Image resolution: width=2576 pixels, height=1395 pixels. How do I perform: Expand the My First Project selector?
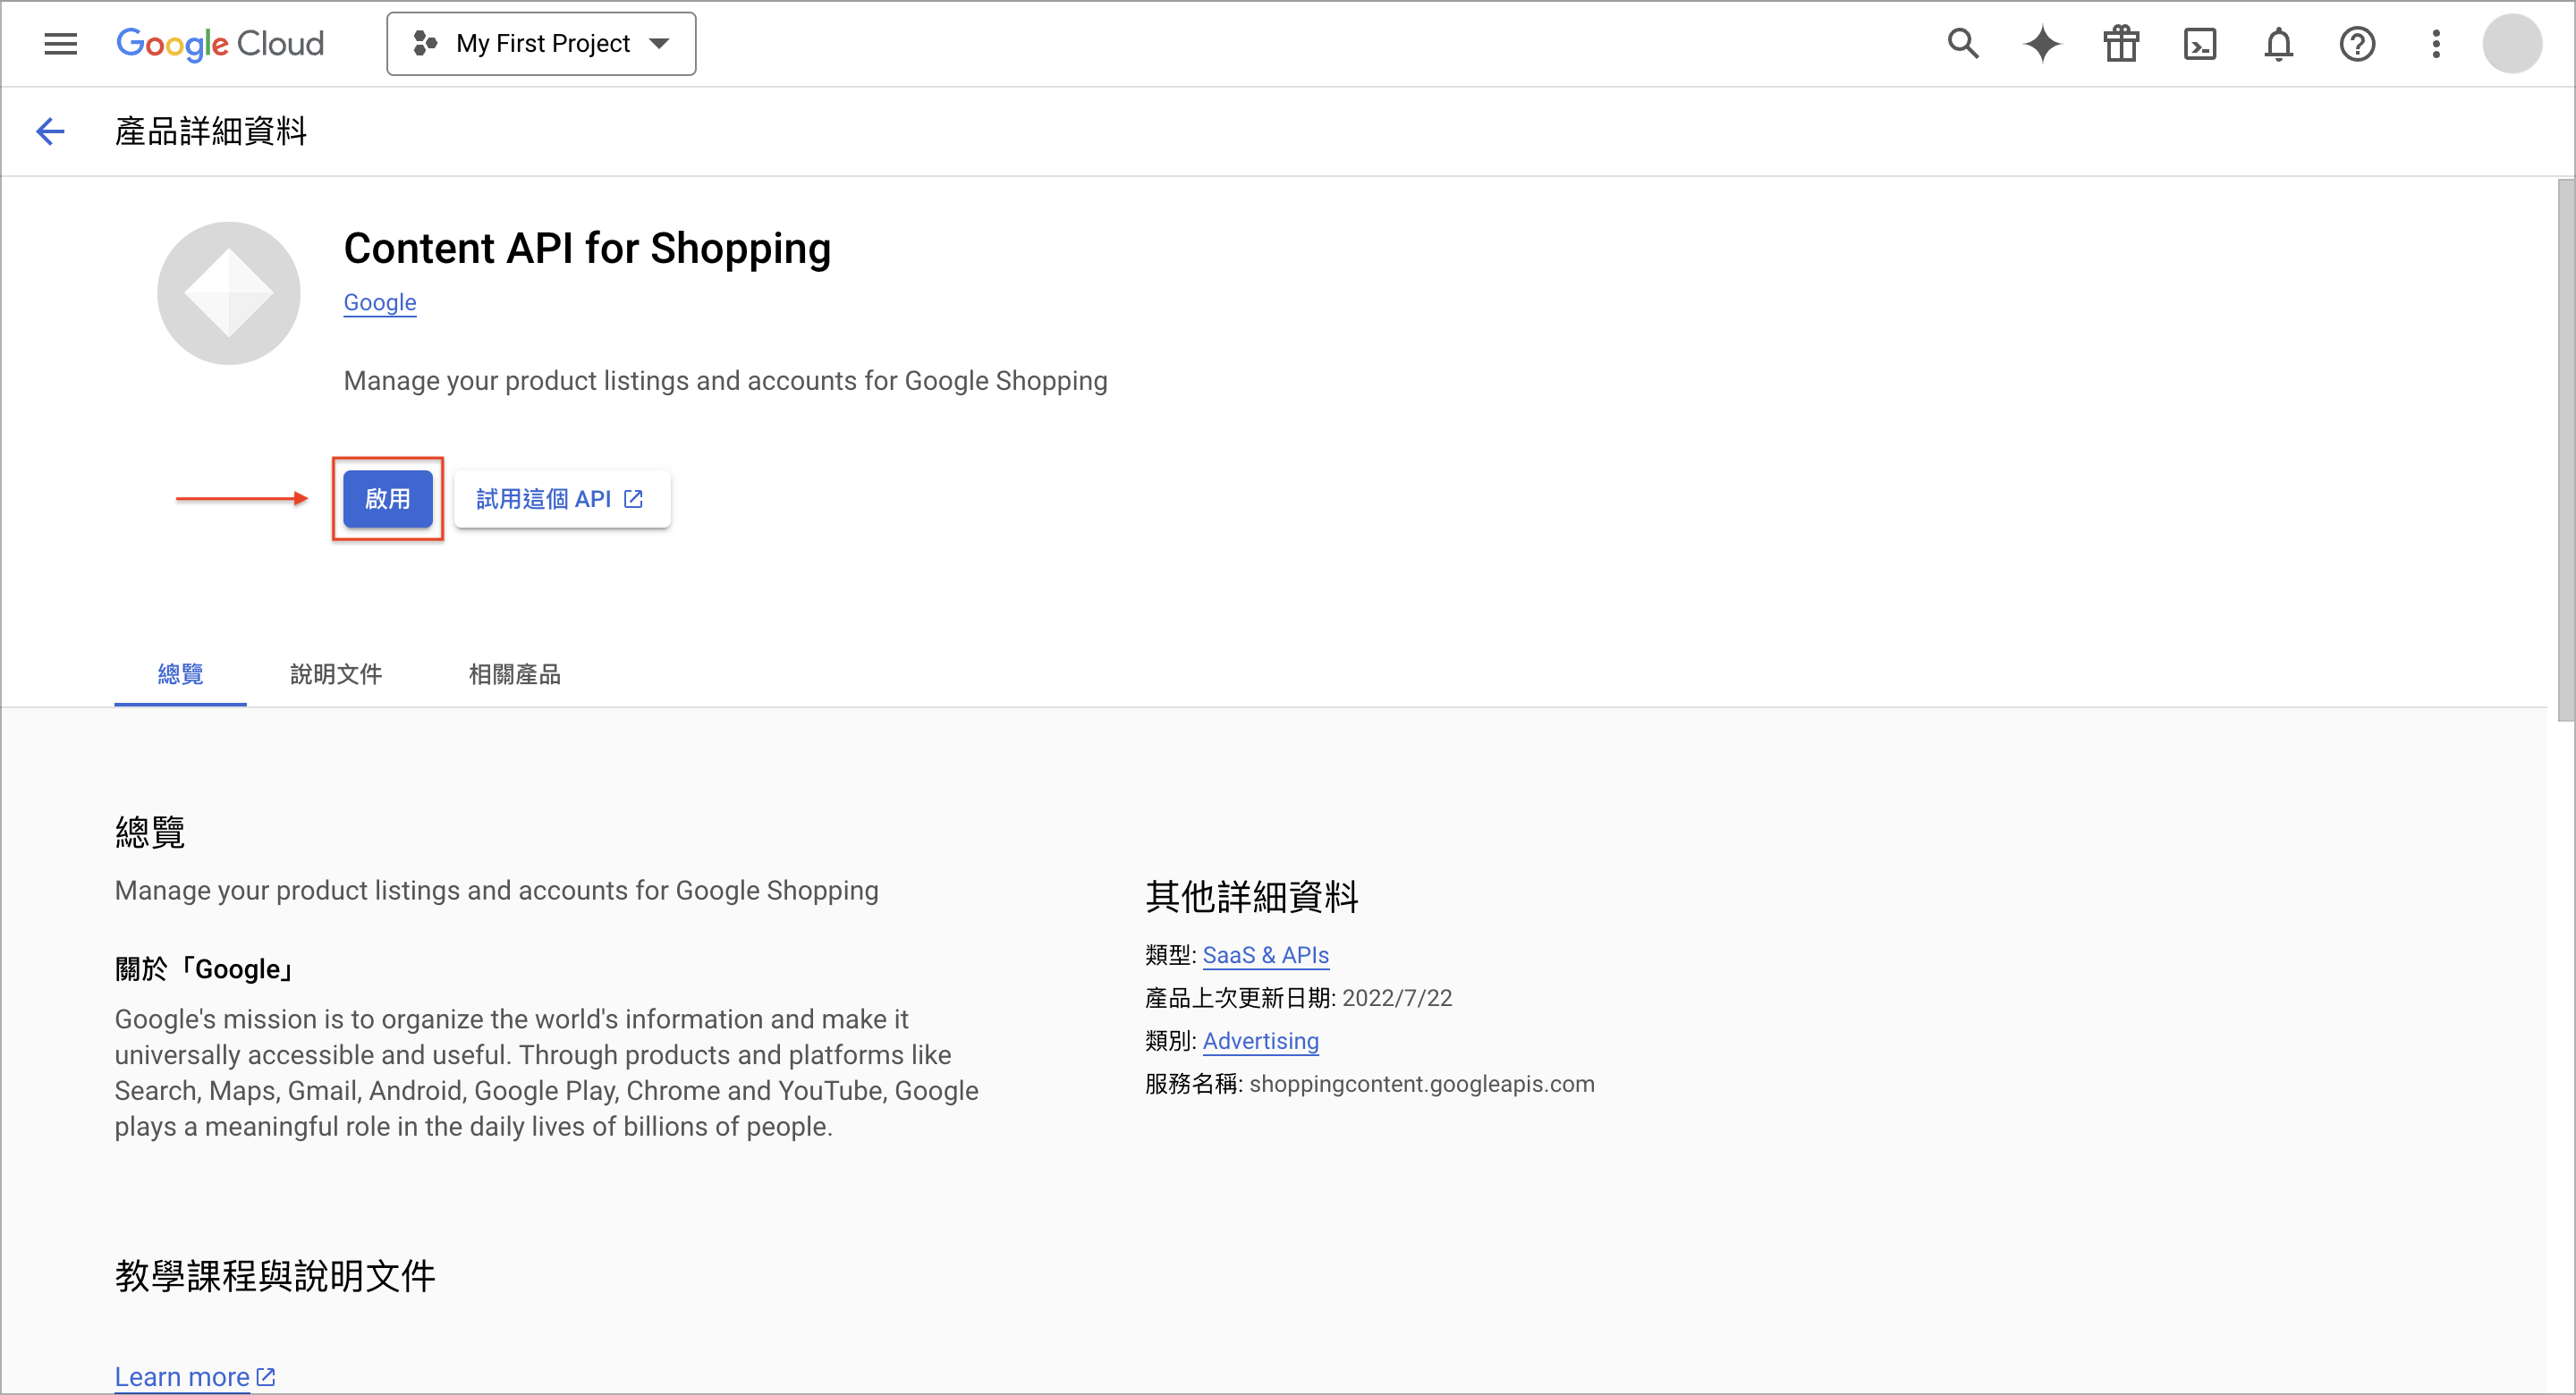pos(541,44)
